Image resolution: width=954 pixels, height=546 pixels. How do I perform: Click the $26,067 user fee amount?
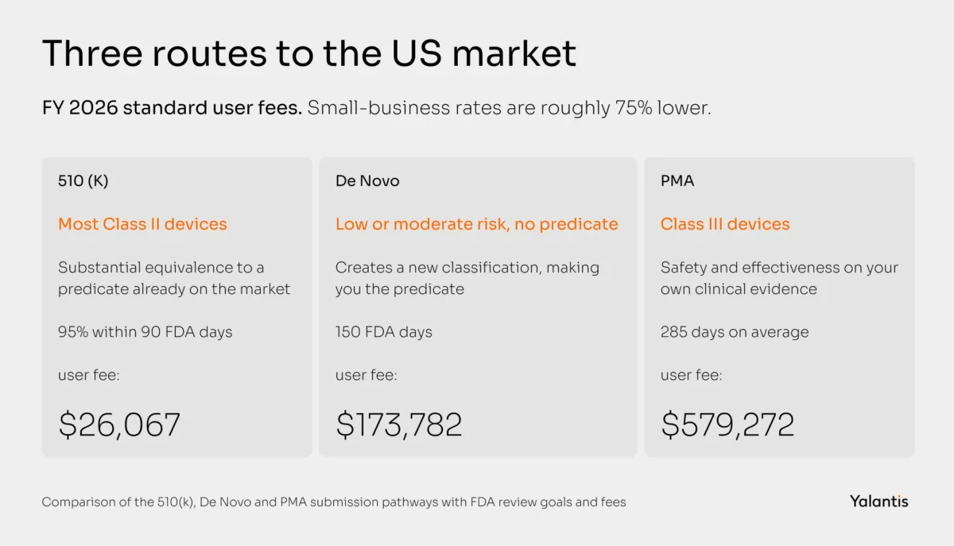point(119,424)
